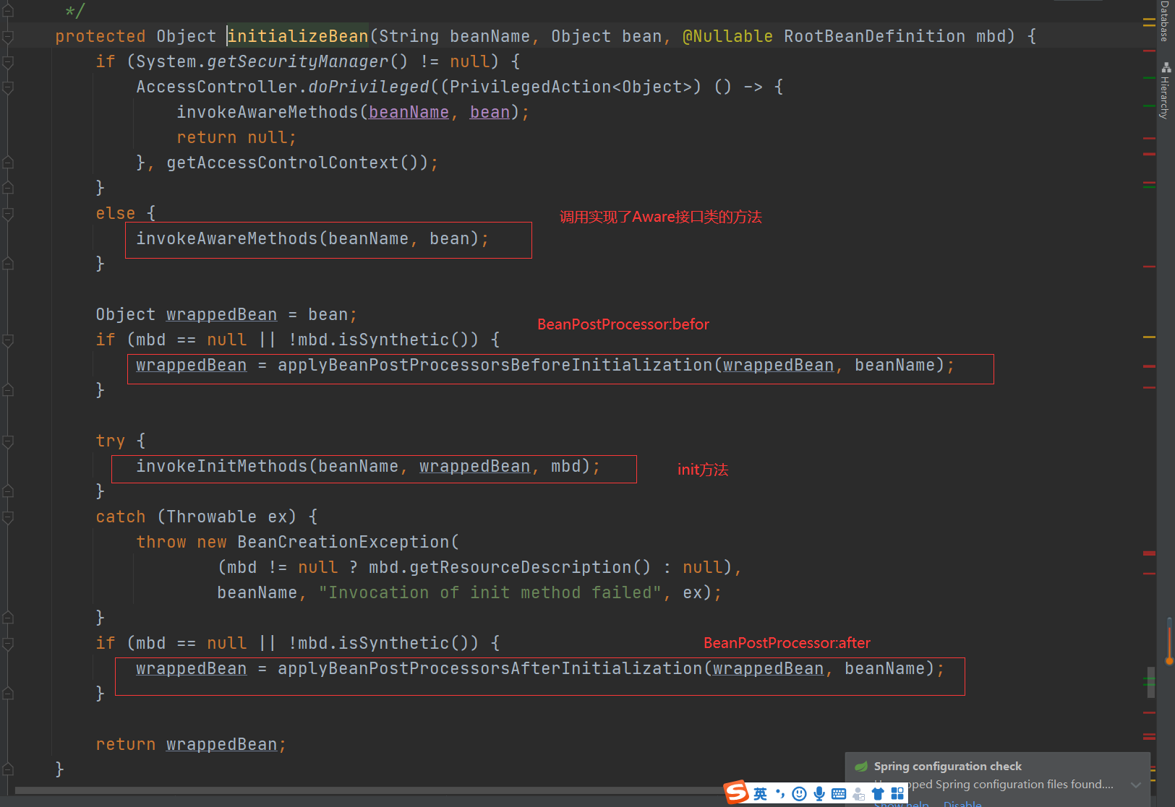Collapse the if-block before applyBeanPostProcessorsAfterInitialization

pos(8,644)
